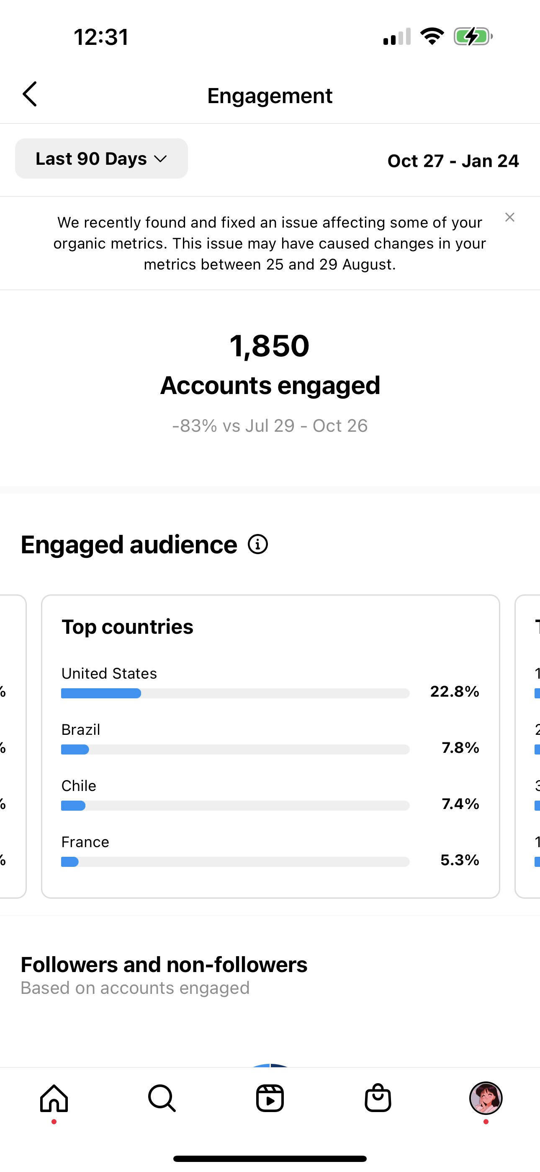Go back using the back arrow
The image size is (540, 1172).
coord(30,94)
